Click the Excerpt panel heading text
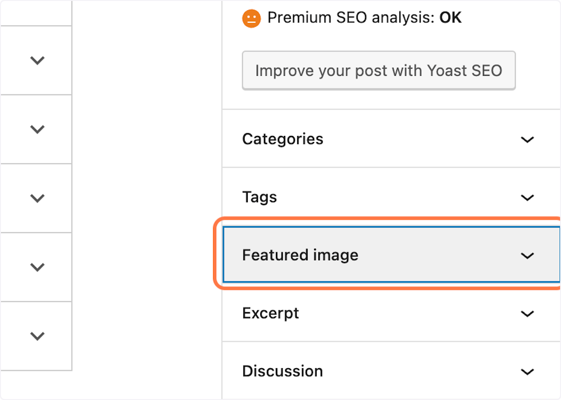Viewport: 561px width, 400px height. pyautogui.click(x=270, y=313)
